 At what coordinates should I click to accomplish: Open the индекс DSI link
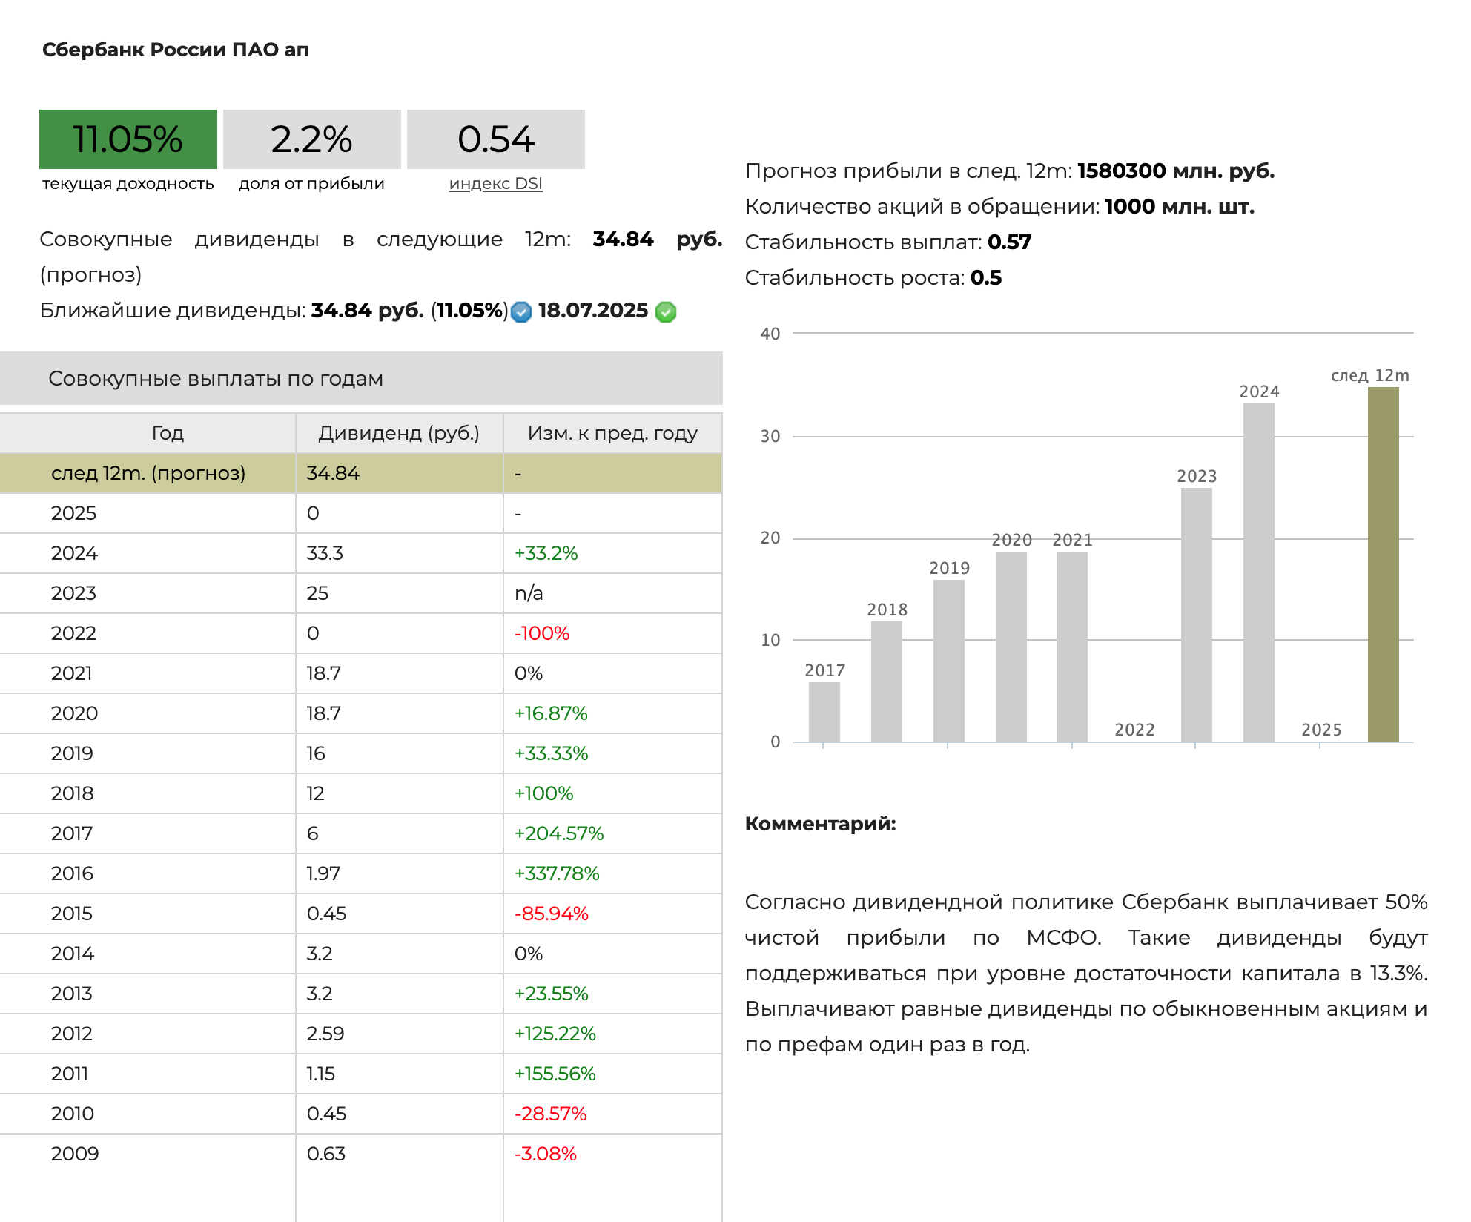click(496, 183)
